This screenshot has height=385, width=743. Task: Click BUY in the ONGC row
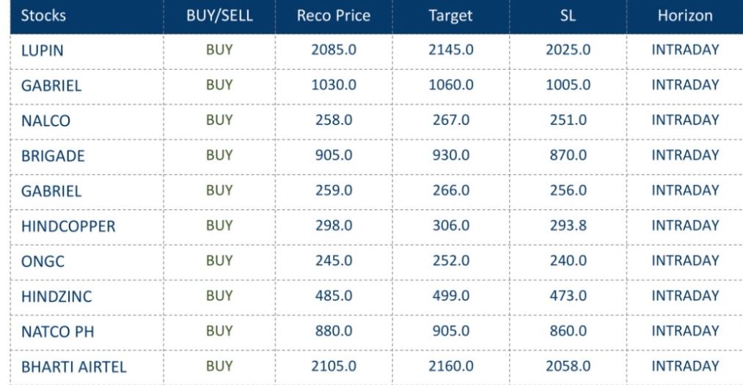(219, 261)
